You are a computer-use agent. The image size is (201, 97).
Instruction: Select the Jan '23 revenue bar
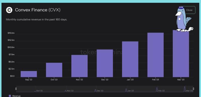130,59
